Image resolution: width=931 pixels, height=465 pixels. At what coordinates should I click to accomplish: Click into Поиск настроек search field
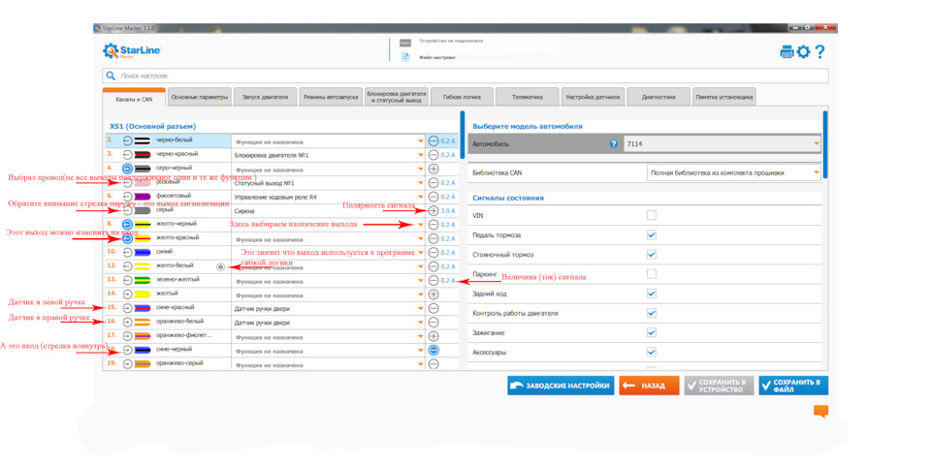465,76
